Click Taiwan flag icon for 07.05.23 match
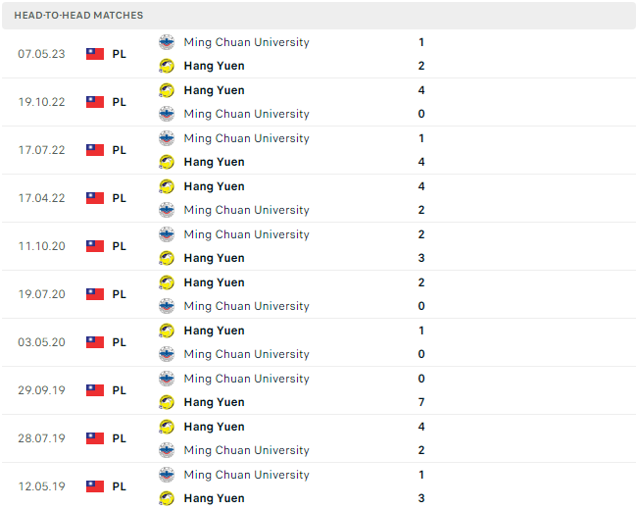638x510 pixels. 95,54
